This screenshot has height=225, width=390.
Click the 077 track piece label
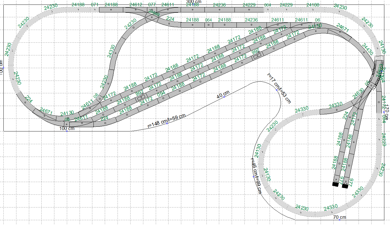(x=152, y=5)
